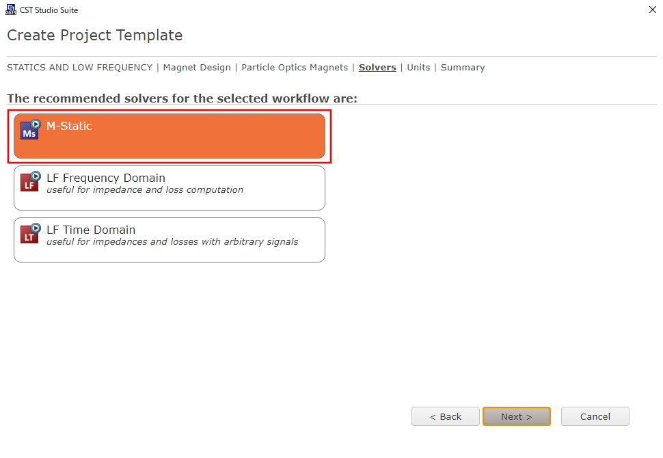Select the M-Static solver label

tap(69, 126)
